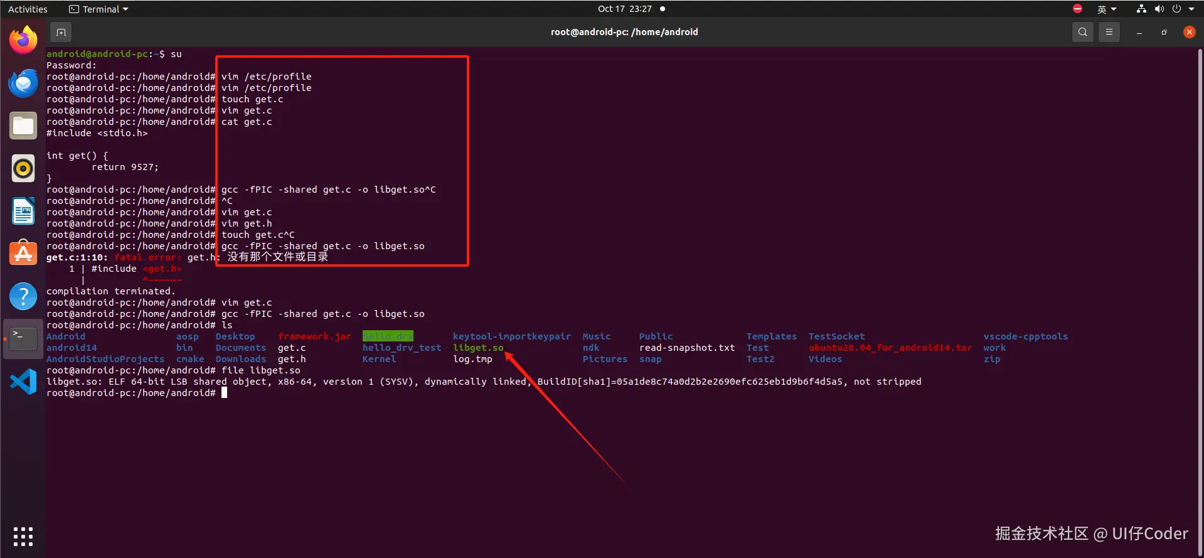Click the Pictures directory name
Screen dimensions: 1204x558
coord(605,359)
